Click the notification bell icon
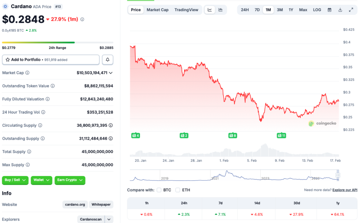Image resolution: width=360 pixels, height=223 pixels. pyautogui.click(x=108, y=60)
